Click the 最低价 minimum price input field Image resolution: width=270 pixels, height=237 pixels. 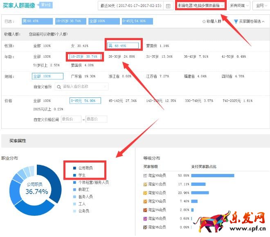coord(70,119)
